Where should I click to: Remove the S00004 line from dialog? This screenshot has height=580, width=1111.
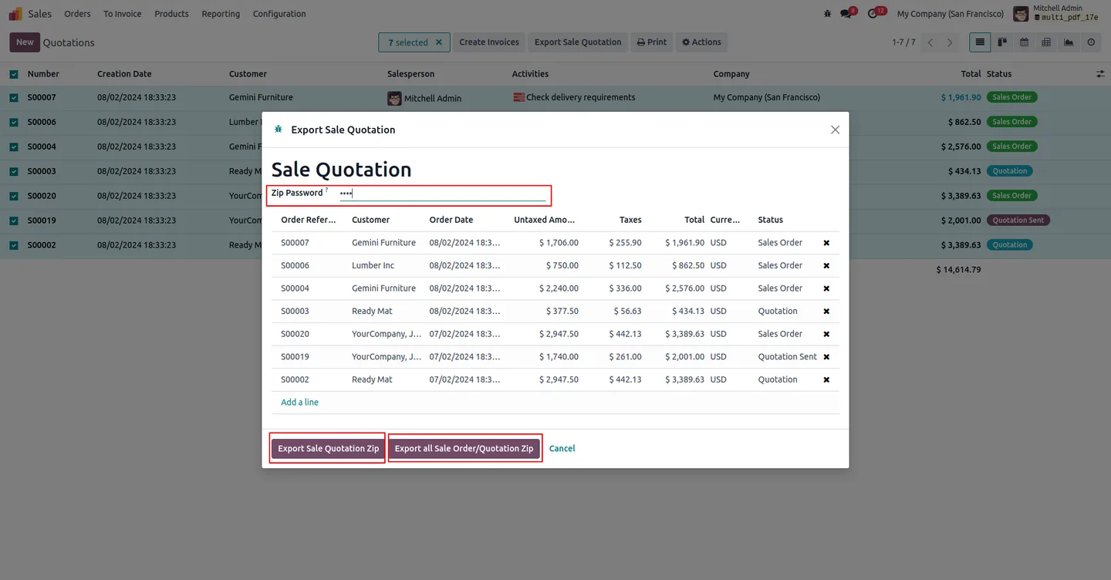click(x=826, y=288)
